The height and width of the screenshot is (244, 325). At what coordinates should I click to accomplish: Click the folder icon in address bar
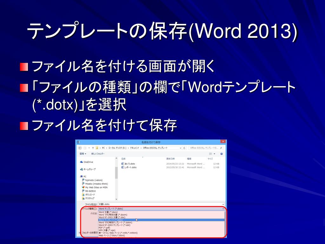[97, 148]
